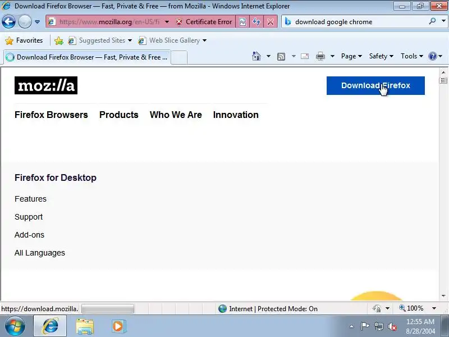Open Products navigation menu

coord(119,115)
